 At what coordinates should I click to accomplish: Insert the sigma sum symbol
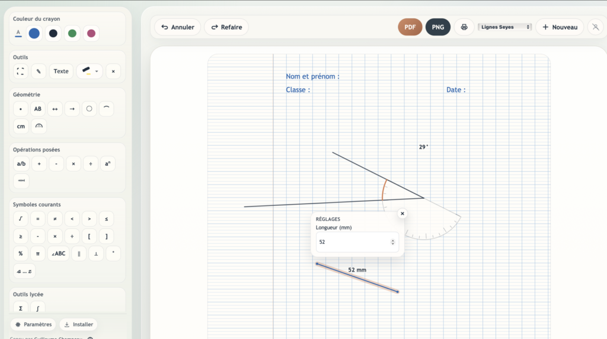21,308
